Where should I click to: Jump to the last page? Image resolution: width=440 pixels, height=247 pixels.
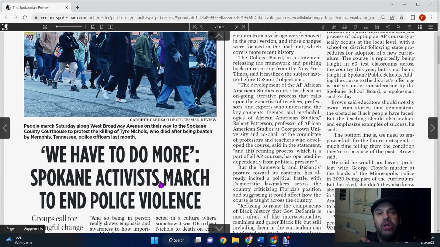pyautogui.click(x=243, y=27)
